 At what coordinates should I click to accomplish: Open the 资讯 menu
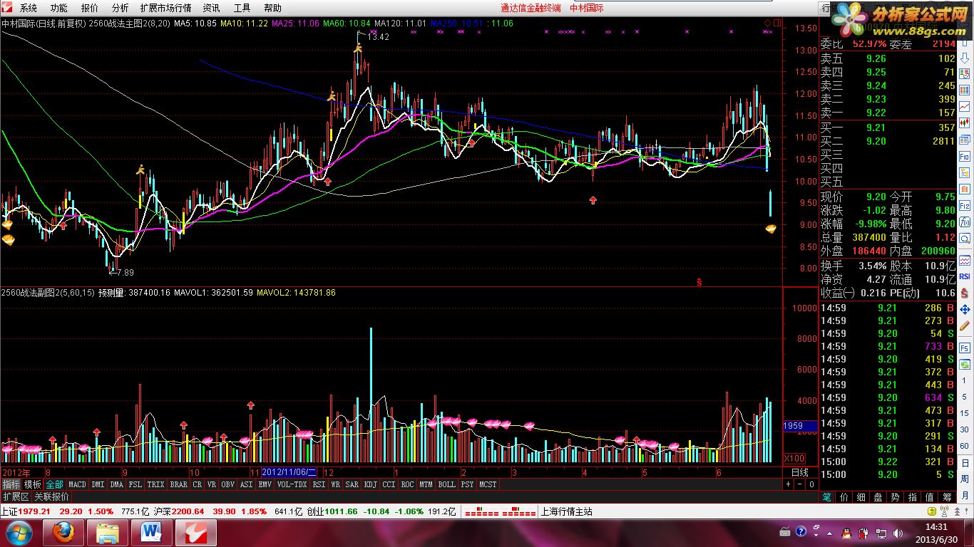(x=212, y=8)
